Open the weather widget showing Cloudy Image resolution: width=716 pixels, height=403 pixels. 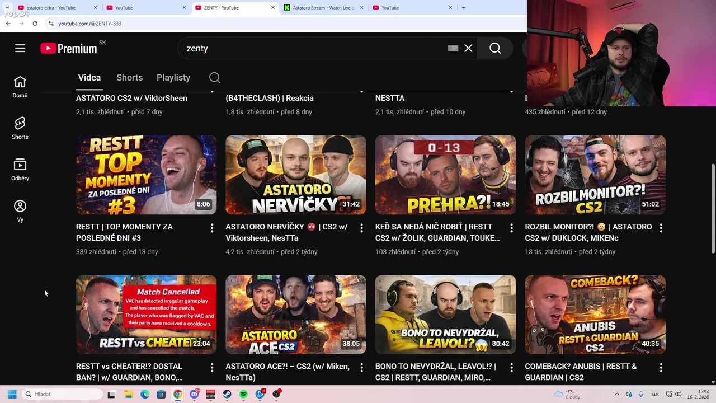point(567,394)
